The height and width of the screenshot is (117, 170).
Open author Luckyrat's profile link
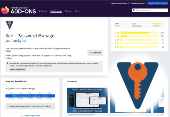pyautogui.click(x=19, y=41)
